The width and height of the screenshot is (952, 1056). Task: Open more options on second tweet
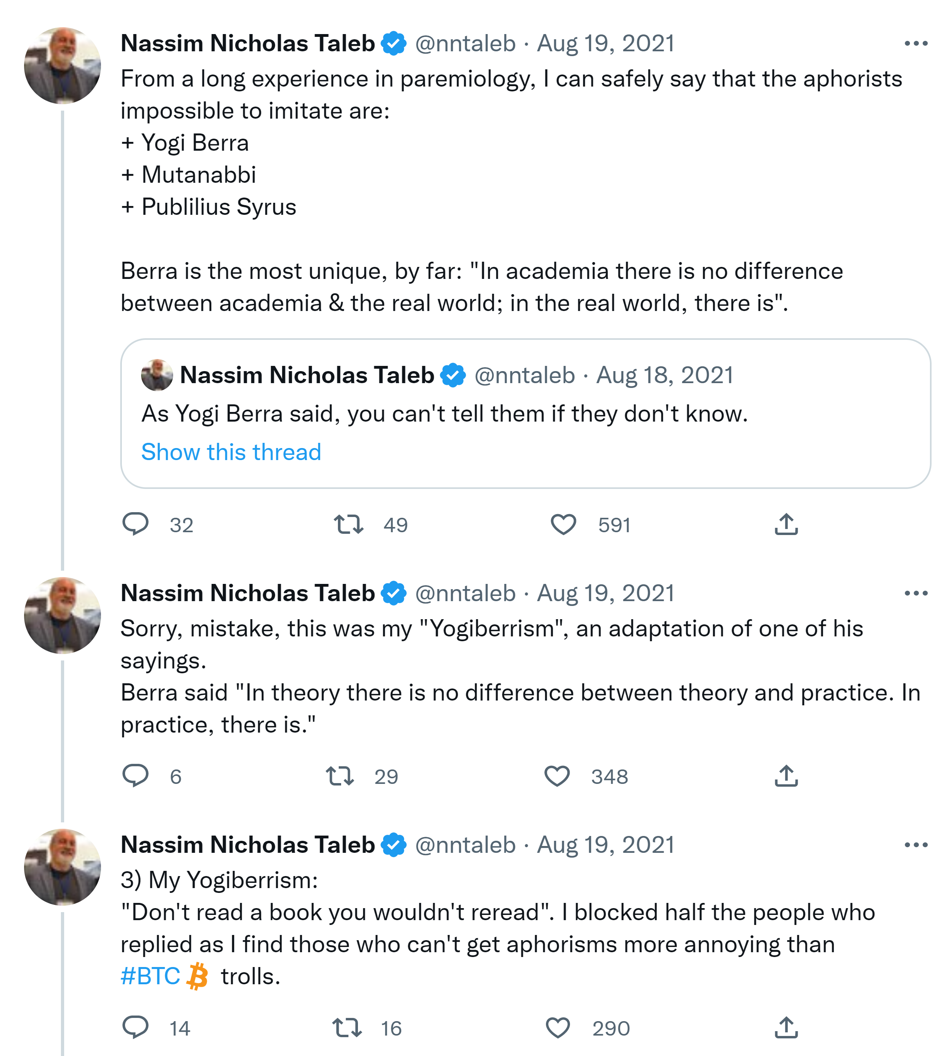pyautogui.click(x=916, y=593)
